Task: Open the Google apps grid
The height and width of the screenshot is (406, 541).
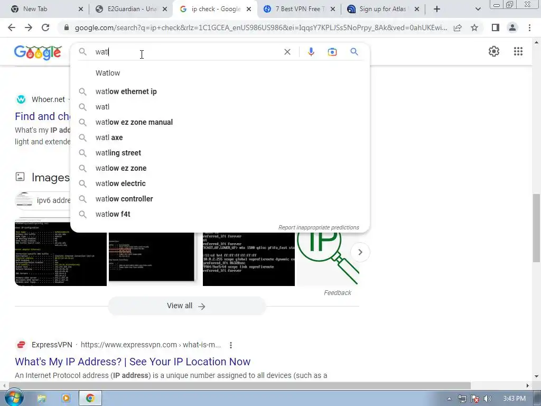Action: pos(518,51)
